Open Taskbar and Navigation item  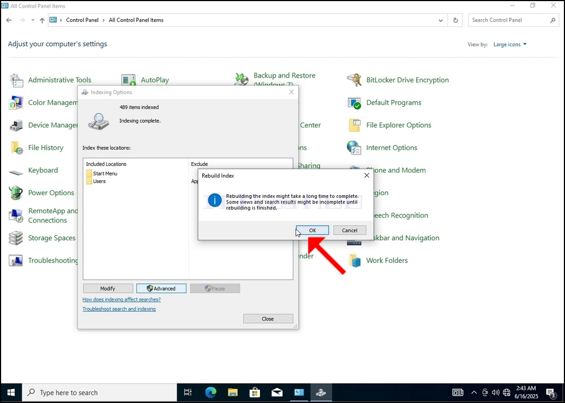tap(402, 238)
